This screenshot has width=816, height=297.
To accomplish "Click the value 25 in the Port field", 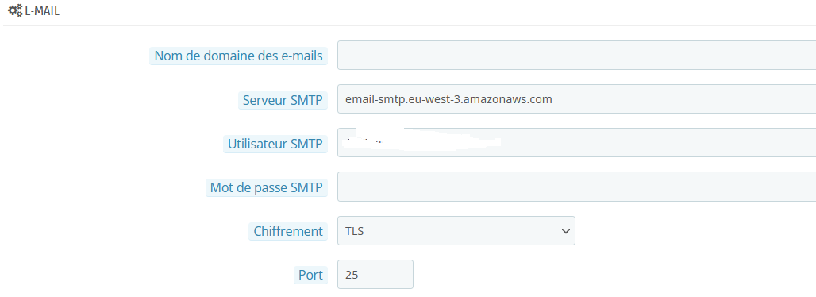I will coord(352,275).
